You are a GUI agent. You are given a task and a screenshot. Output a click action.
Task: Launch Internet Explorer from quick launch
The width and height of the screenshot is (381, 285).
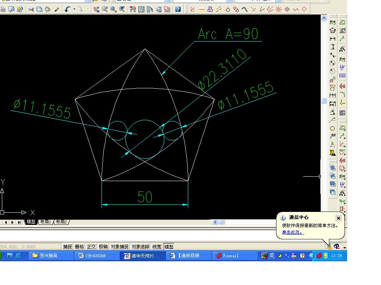tap(18, 256)
